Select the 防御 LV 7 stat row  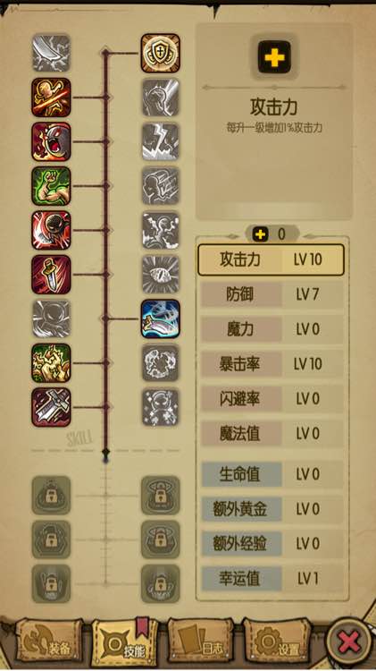click(x=272, y=294)
